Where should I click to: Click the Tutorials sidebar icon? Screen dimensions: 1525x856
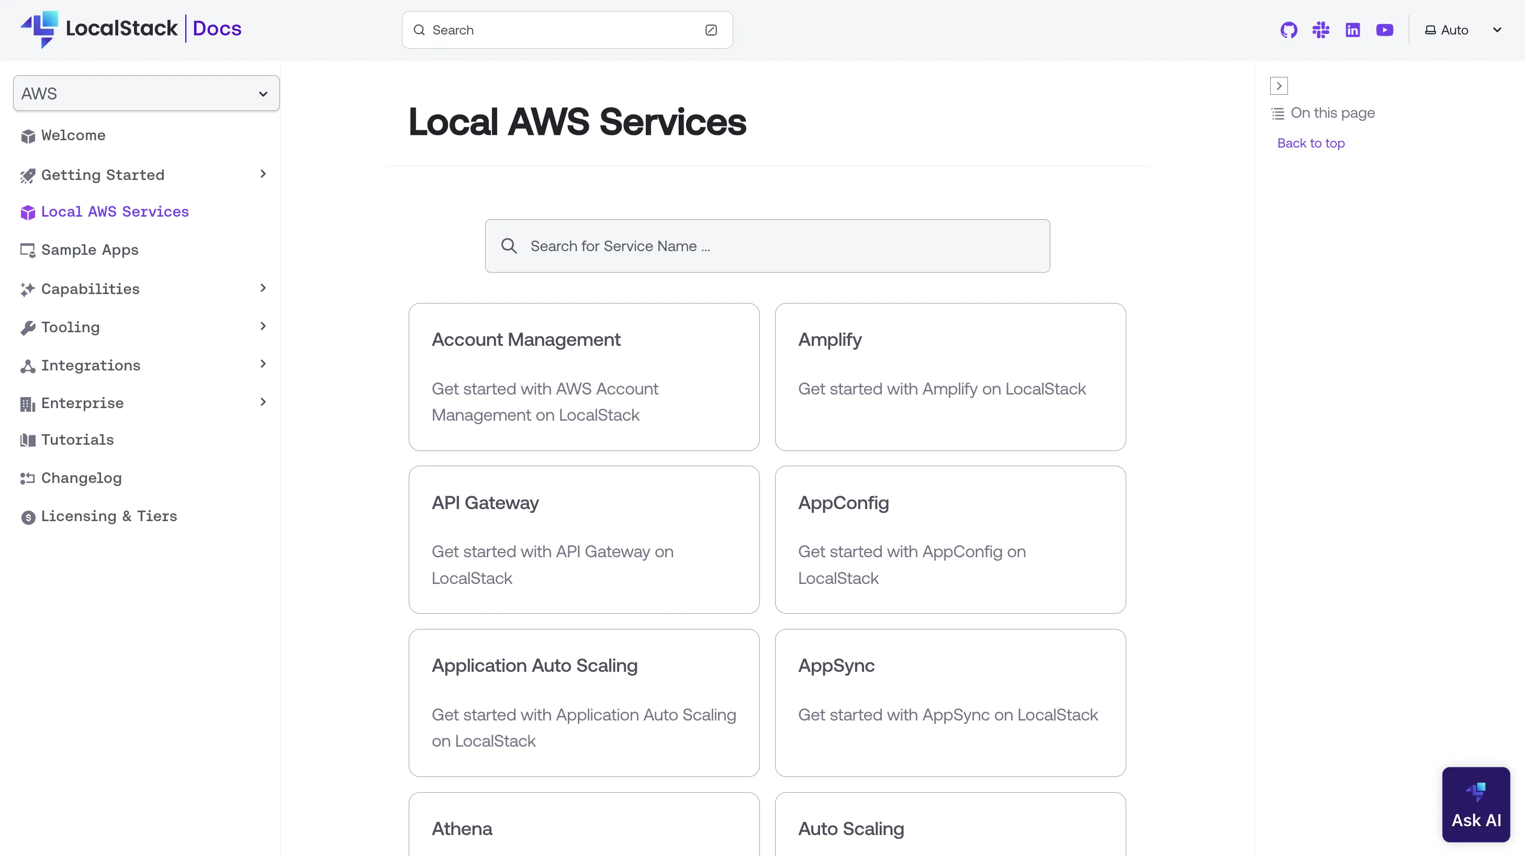tap(28, 440)
